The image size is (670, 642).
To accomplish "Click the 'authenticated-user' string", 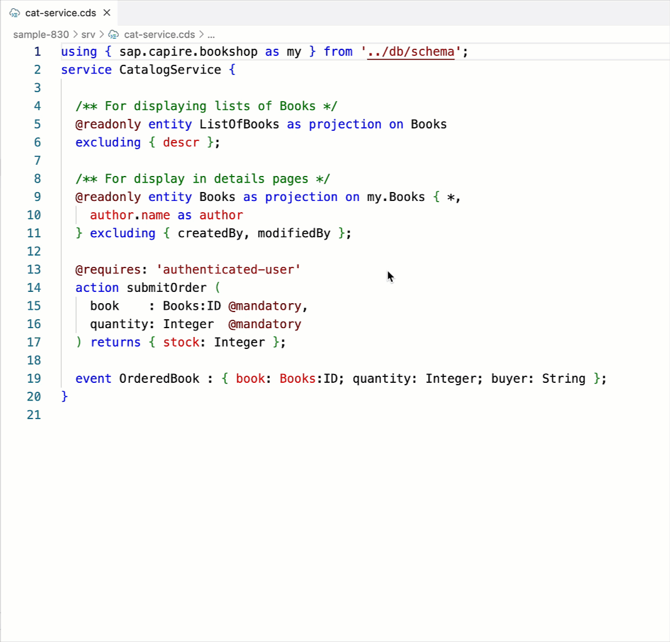I will [x=229, y=269].
